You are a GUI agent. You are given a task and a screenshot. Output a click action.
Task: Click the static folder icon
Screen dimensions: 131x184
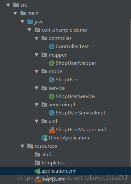(x=37, y=154)
